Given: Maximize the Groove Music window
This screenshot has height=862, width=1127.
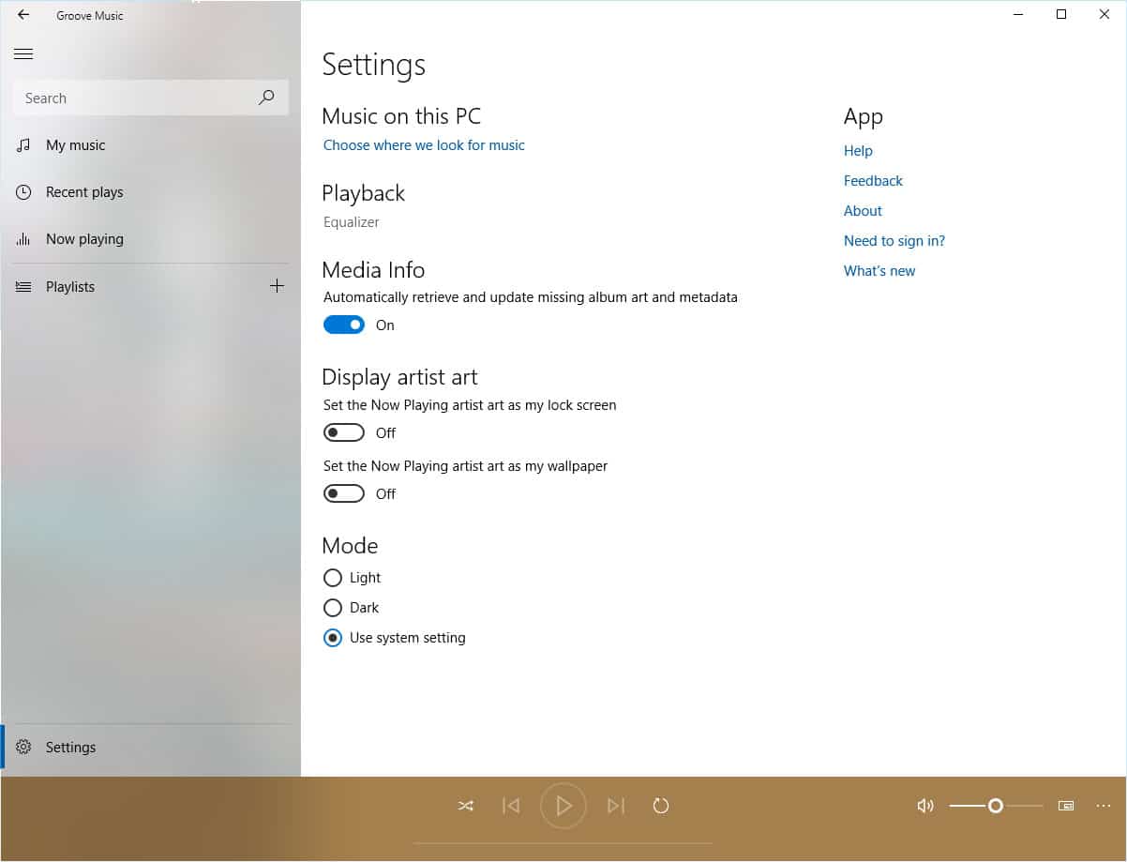Looking at the screenshot, I should click(1061, 14).
